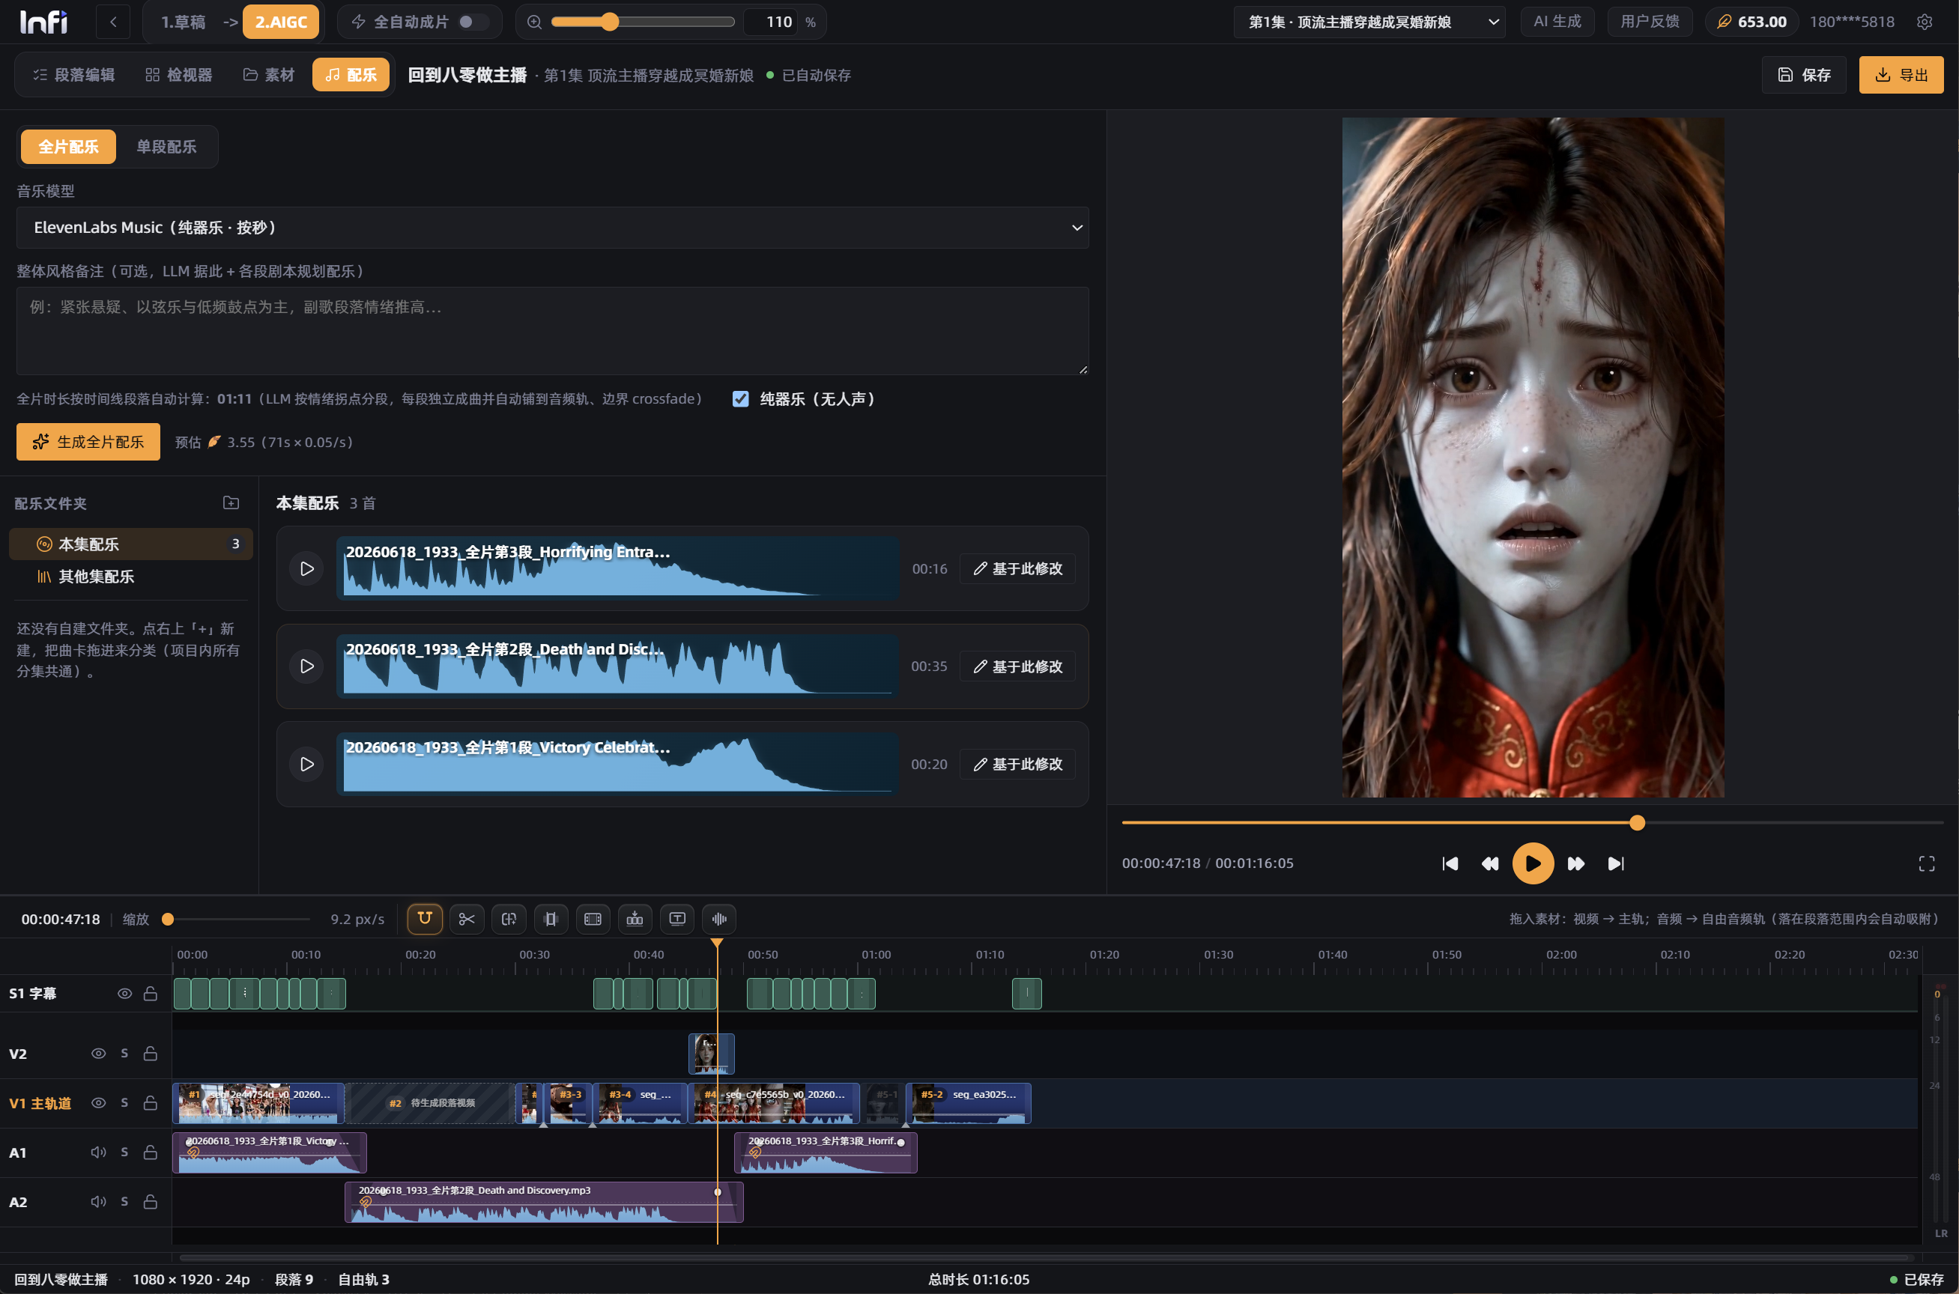Jump to the start of the video
This screenshot has width=1959, height=1294.
[1450, 863]
